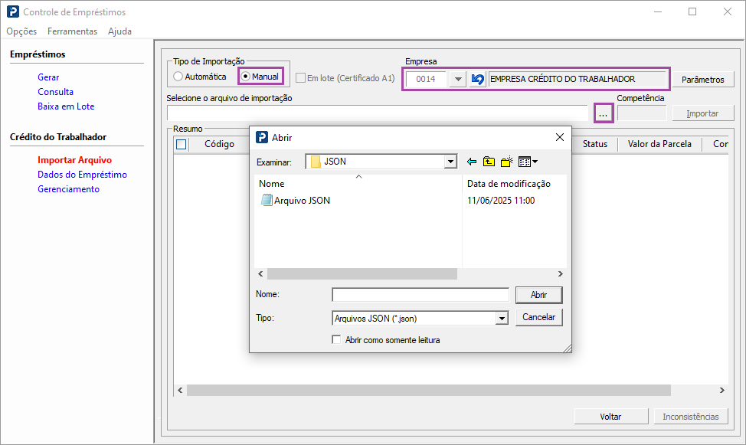This screenshot has height=445, width=746.
Task: Click the Parâmetros button
Action: click(x=702, y=80)
